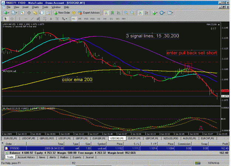Switch chart to Line Chart mode
Viewport: 231px width, 166px height.
click(119, 13)
